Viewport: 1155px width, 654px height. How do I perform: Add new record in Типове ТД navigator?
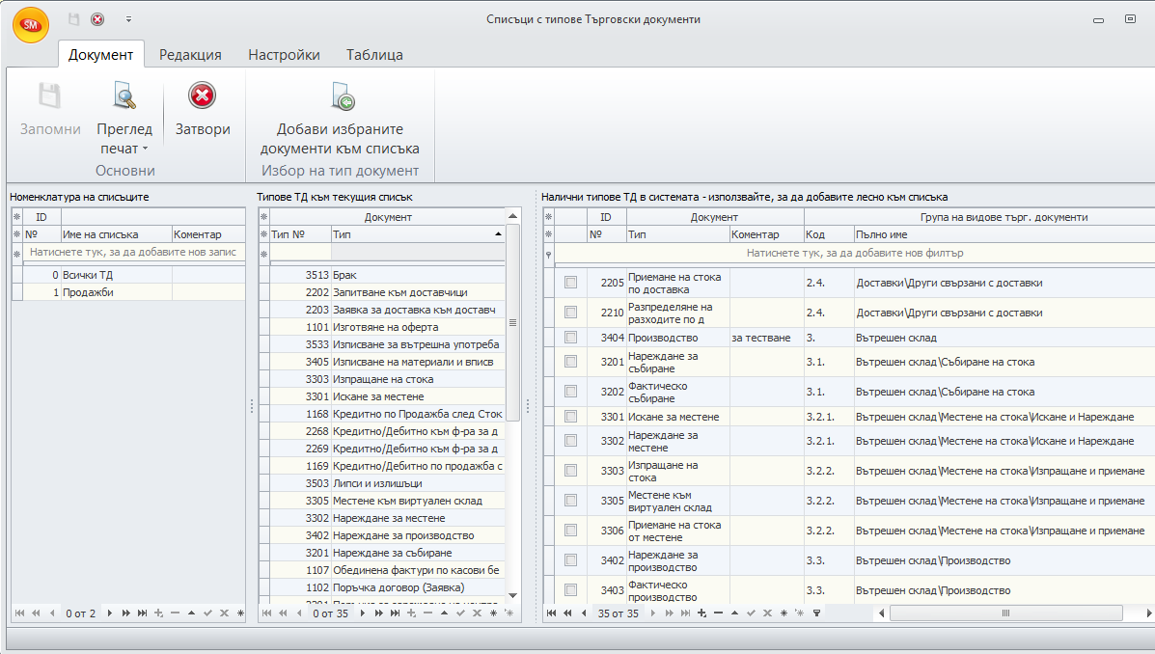pos(411,613)
